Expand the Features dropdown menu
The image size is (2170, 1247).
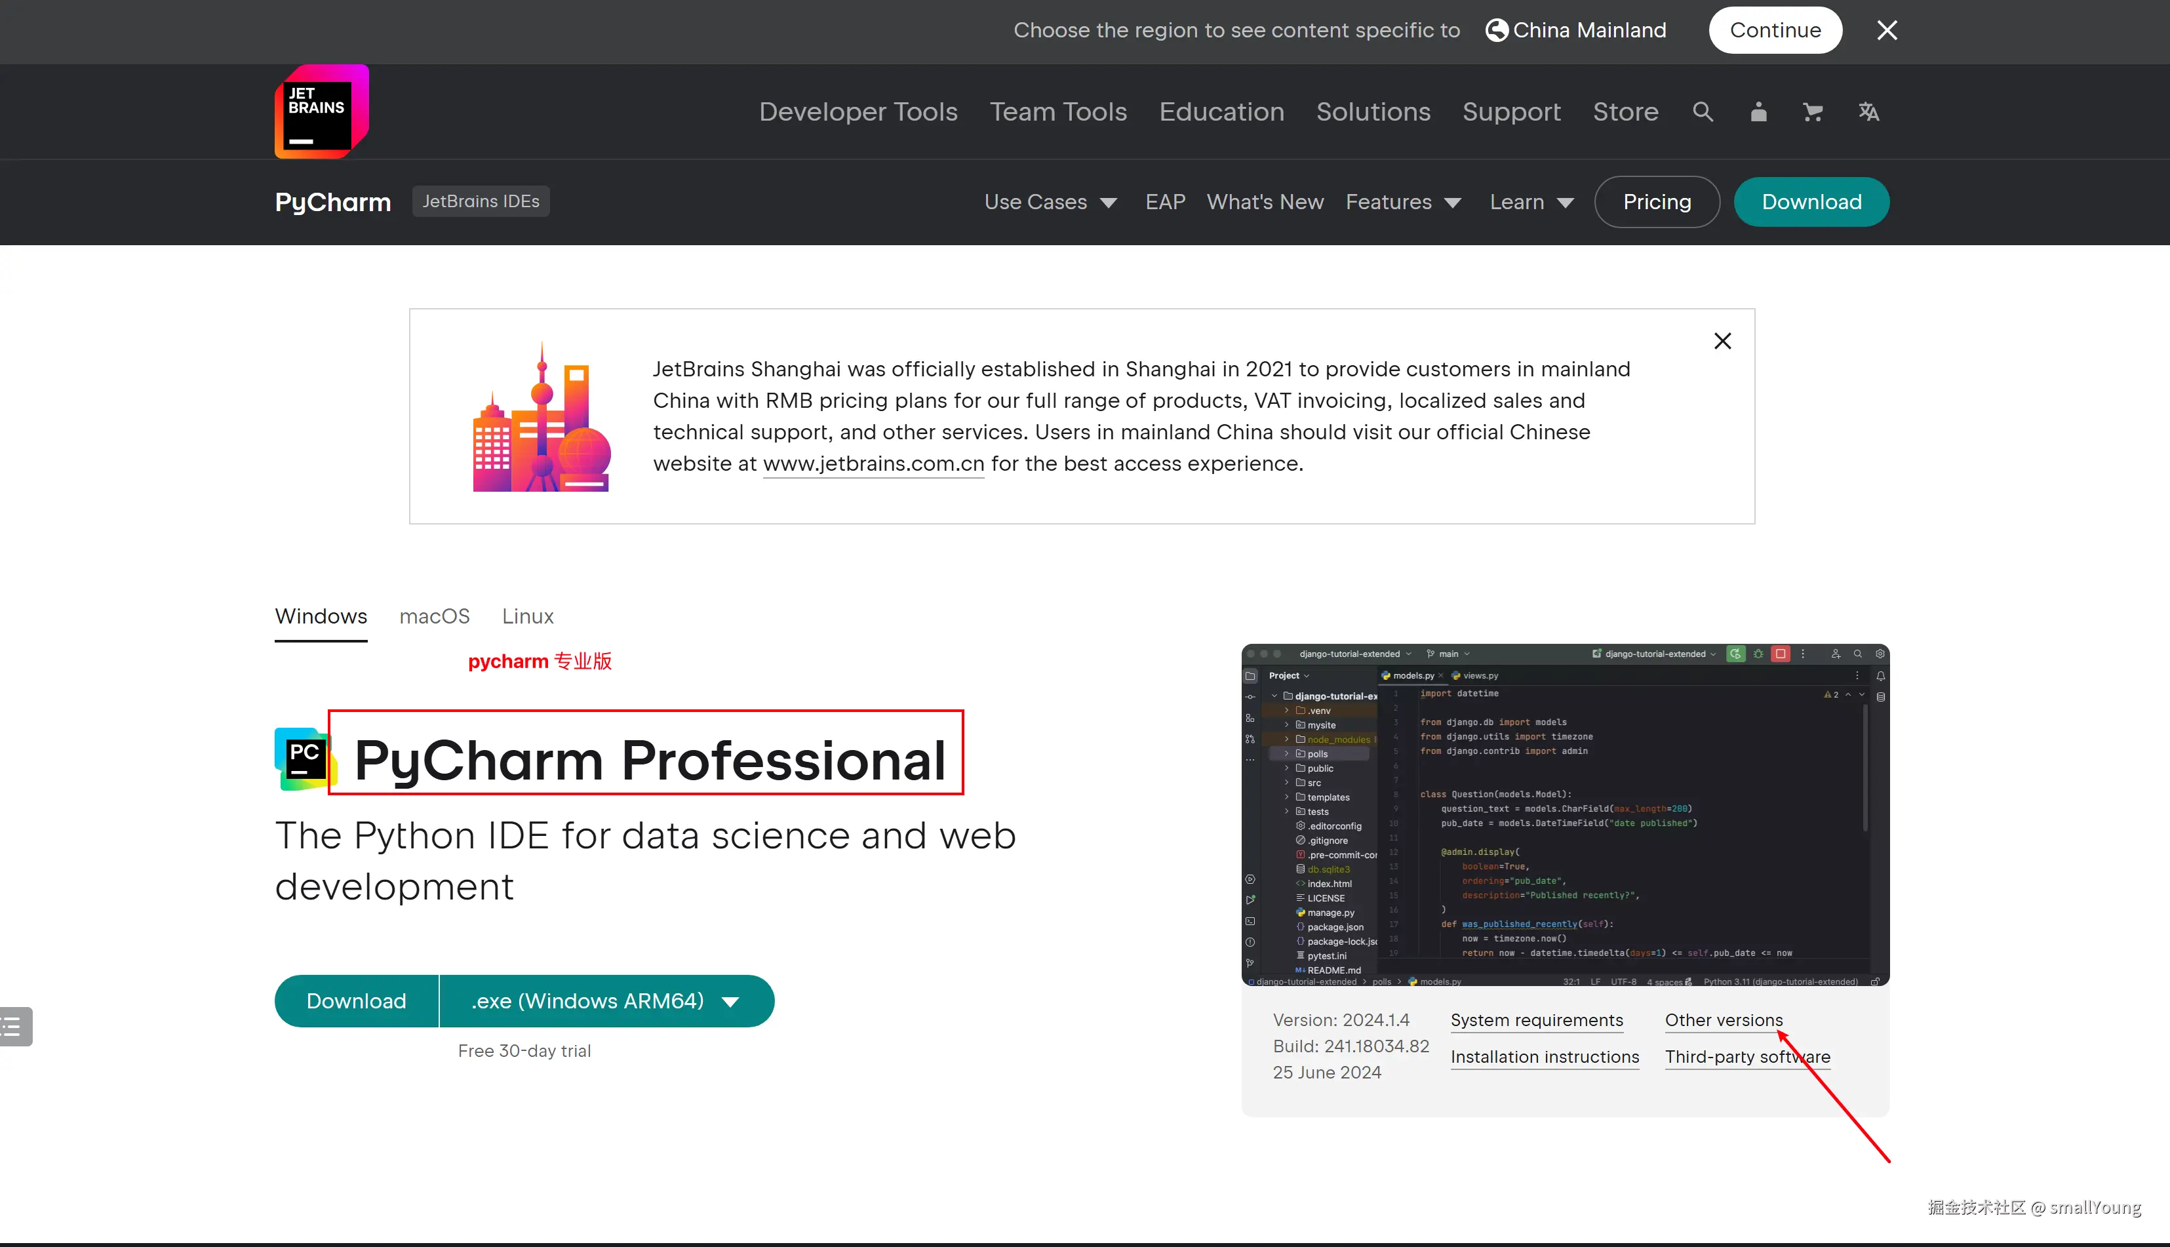coord(1403,202)
